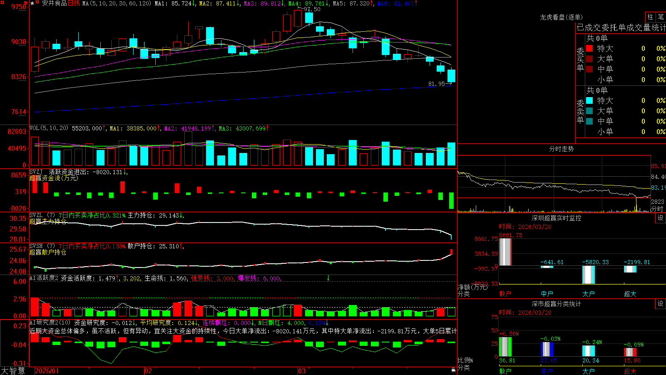Image resolution: width=666 pixels, height=375 pixels.
Task: Click the 散户持仓: 25.310 readout
Action: [x=153, y=246]
